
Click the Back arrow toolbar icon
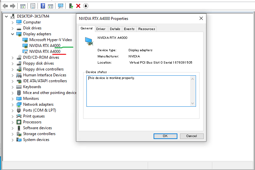point(5,6)
